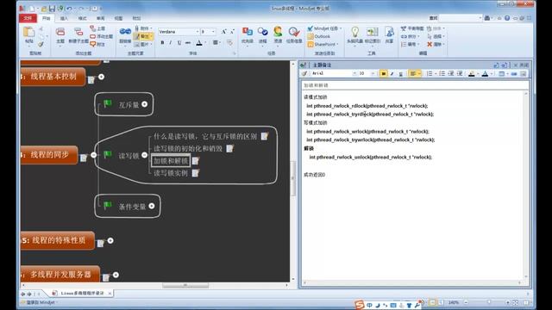Viewport: 552px width, 310px height.
Task: Click the highlight color swatch in notes toolbar
Action: tap(472, 73)
